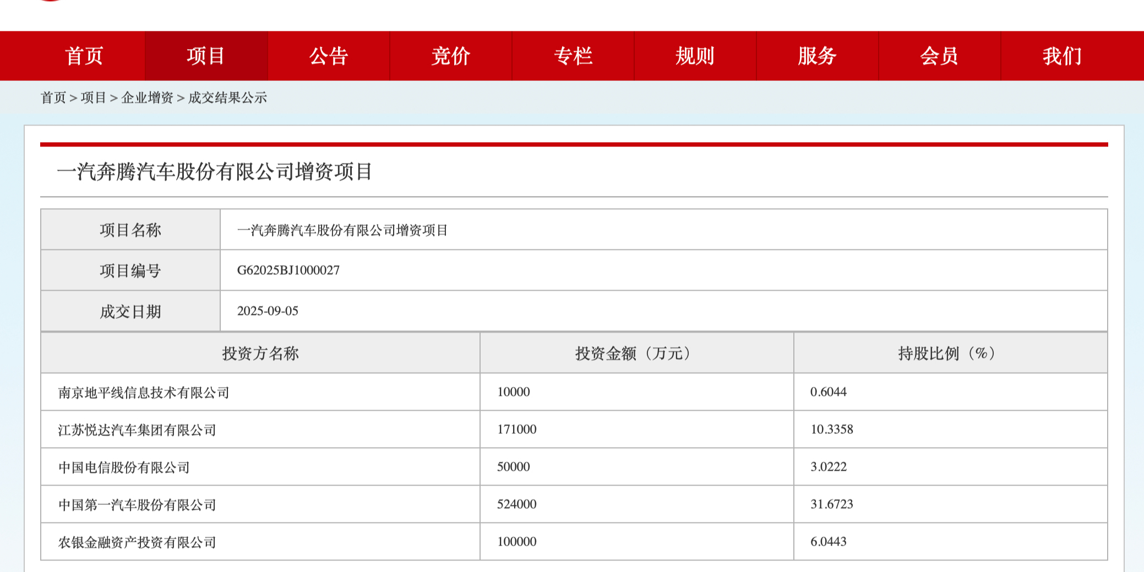
Task: Click the 投资金额（万元） column header
Action: coord(636,353)
